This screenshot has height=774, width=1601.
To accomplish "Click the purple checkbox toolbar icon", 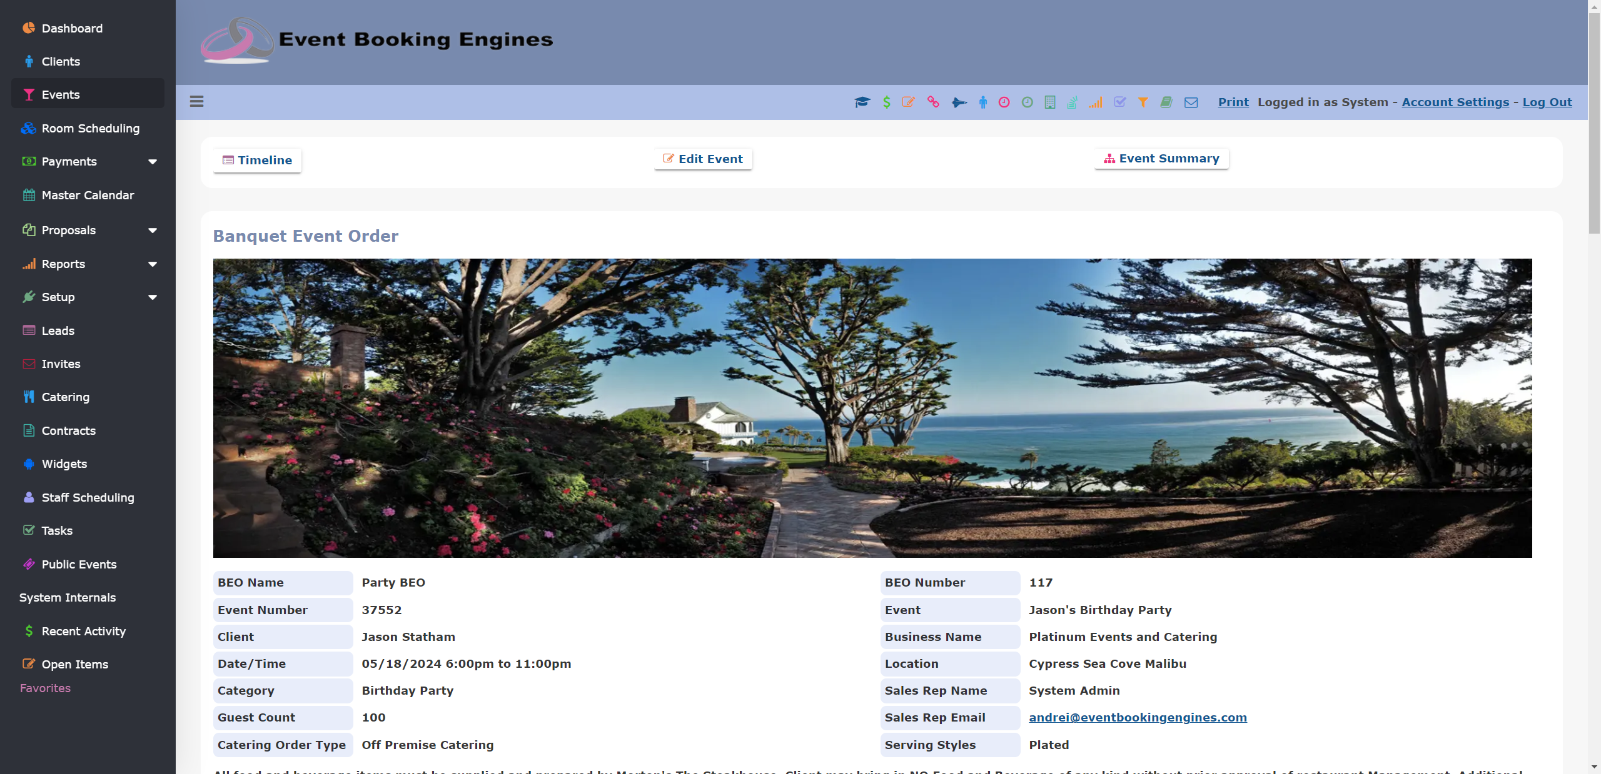I will tap(1119, 102).
